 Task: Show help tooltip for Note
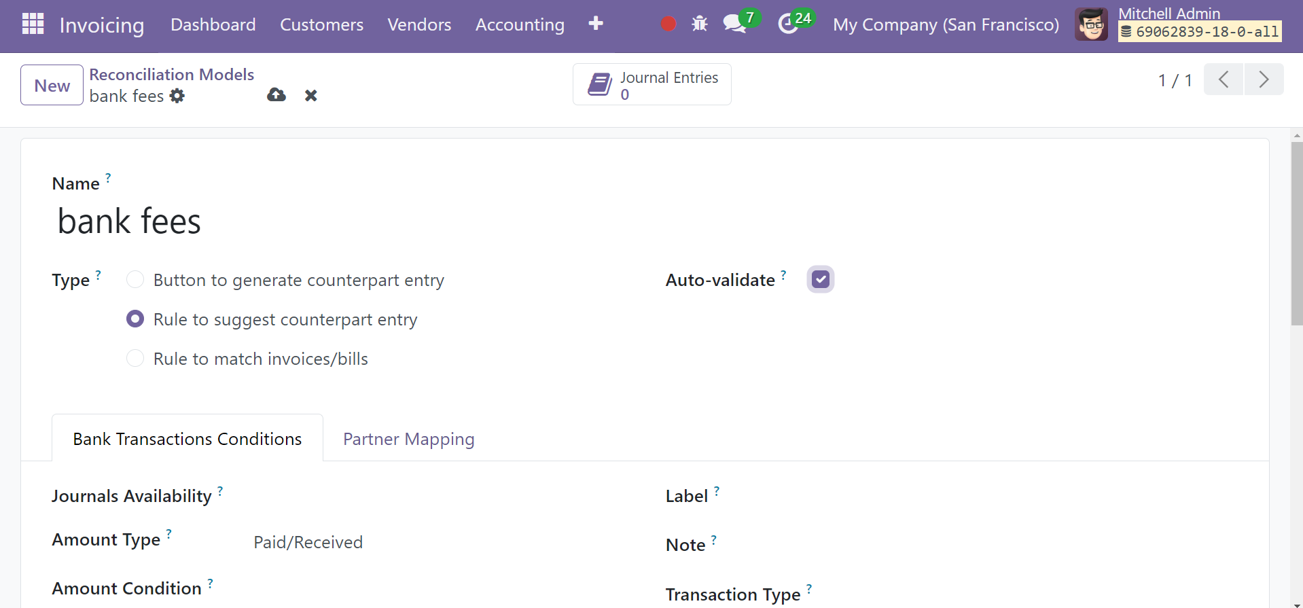click(714, 539)
